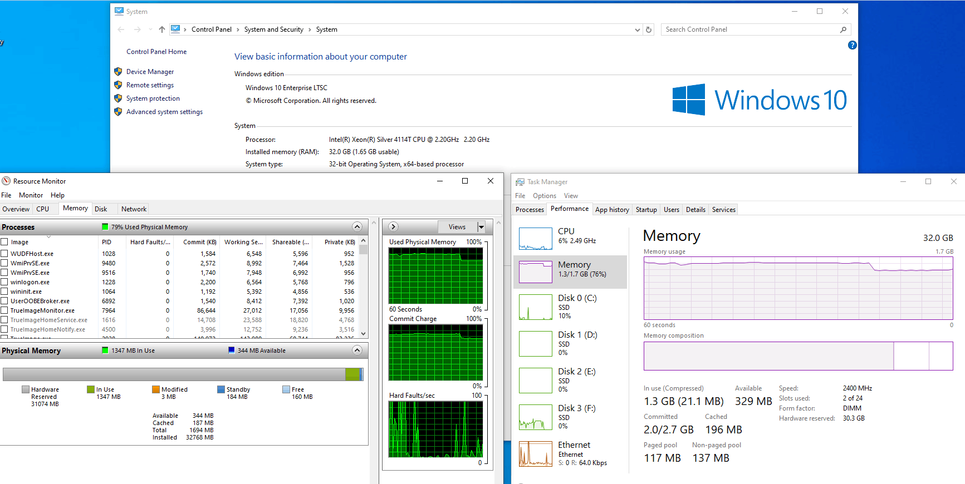Select Ethernet in the Task Manager performance list
Viewport: 965px width, 484px height.
[570, 453]
